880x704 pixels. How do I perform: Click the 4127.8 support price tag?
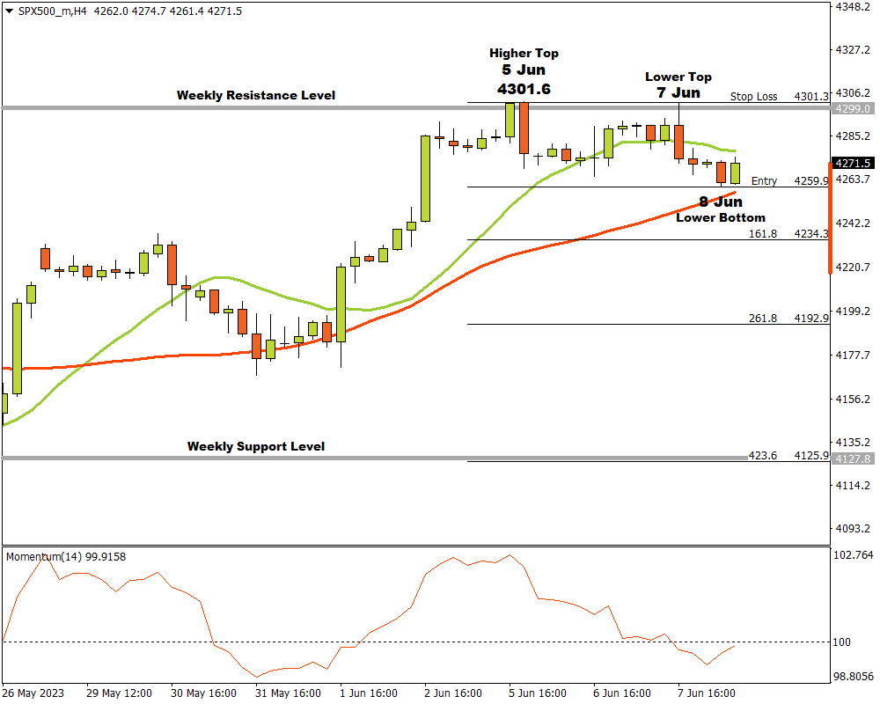pos(853,459)
